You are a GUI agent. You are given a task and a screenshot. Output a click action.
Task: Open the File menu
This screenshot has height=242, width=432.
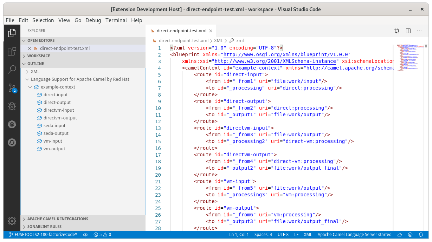point(10,20)
